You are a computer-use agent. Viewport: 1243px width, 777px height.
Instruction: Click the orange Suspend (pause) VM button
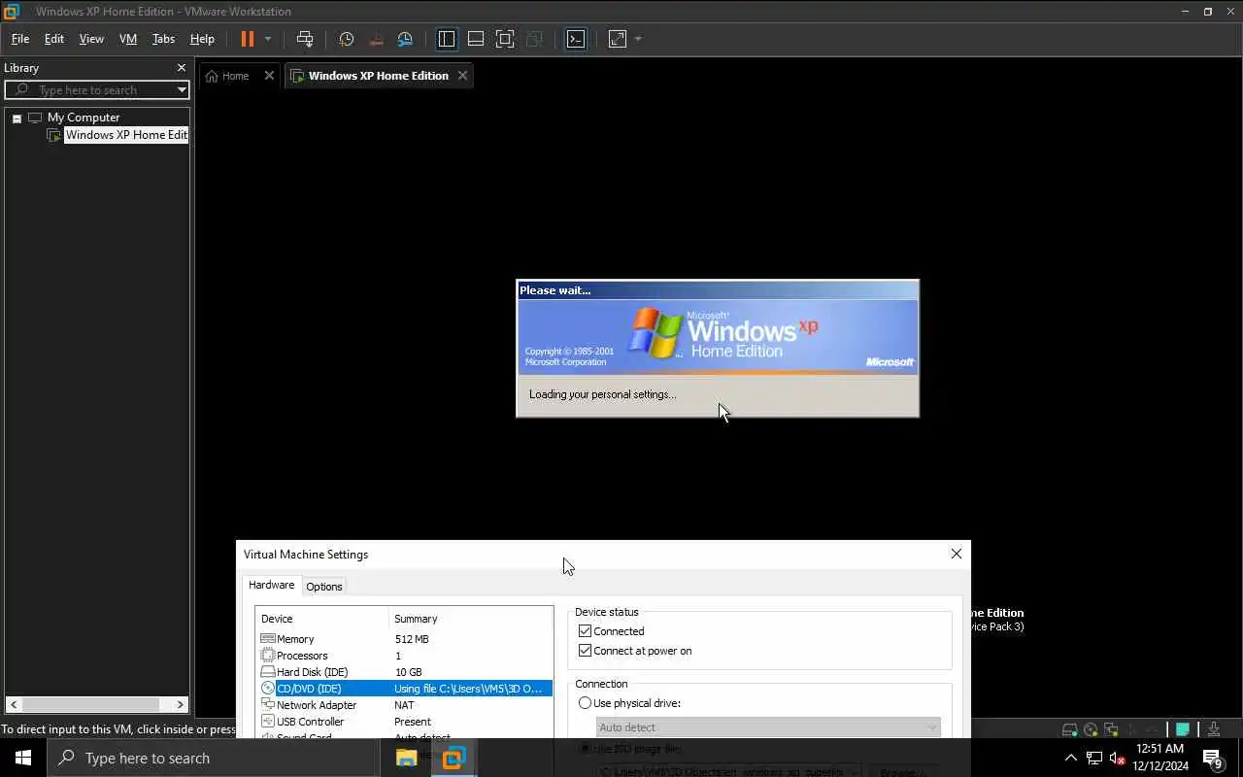[x=247, y=39]
